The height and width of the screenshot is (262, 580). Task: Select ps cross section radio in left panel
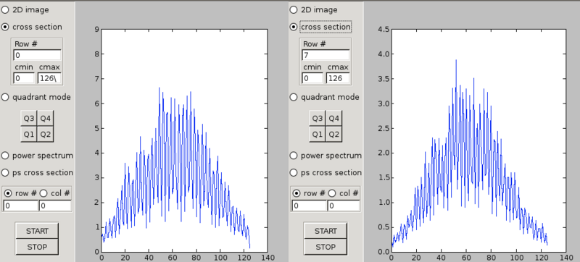tap(5, 172)
